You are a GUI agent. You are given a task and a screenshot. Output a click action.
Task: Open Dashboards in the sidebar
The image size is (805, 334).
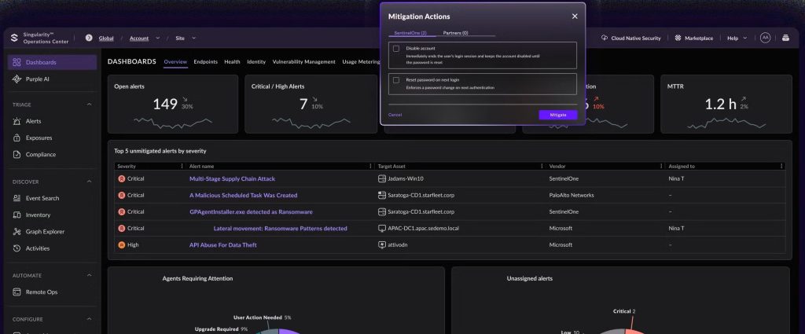pos(52,63)
